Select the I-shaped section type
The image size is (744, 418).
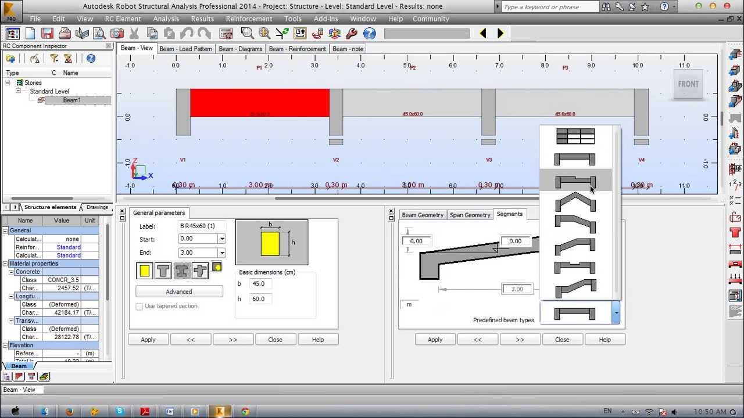point(181,271)
